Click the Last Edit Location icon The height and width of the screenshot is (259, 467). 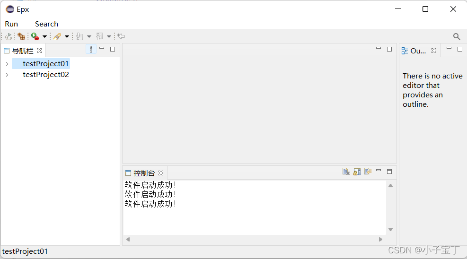(121, 36)
